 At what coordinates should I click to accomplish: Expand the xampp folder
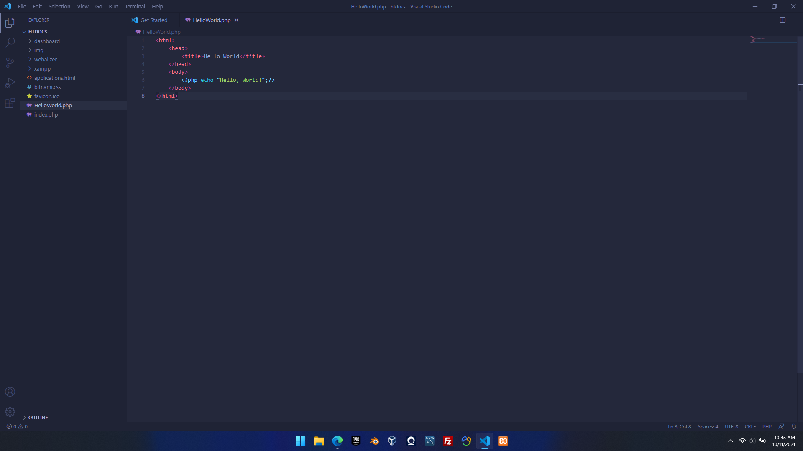coord(42,68)
